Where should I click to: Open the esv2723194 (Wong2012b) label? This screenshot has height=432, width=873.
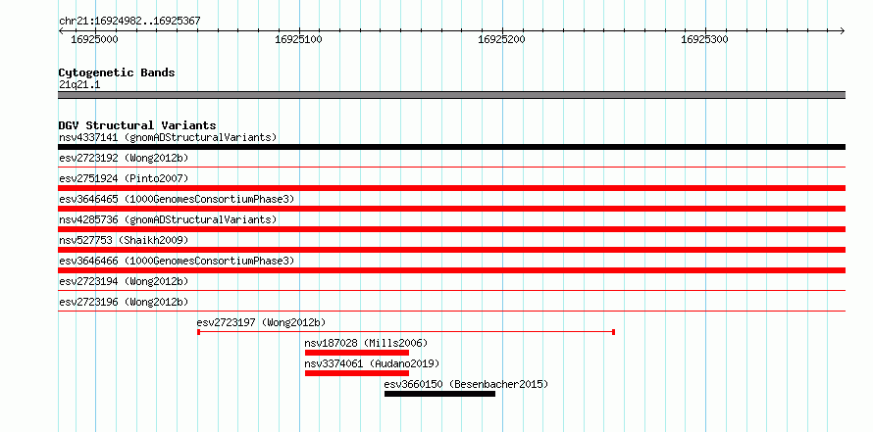(124, 281)
